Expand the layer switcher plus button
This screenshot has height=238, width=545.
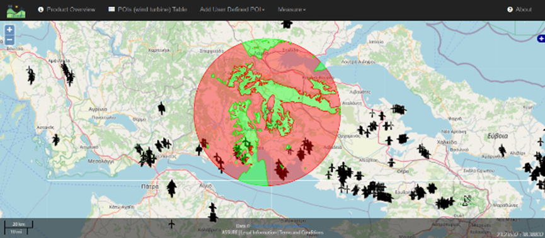tap(541, 38)
